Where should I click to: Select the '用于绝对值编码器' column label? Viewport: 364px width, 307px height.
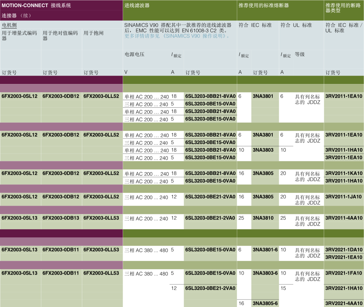pos(60,35)
